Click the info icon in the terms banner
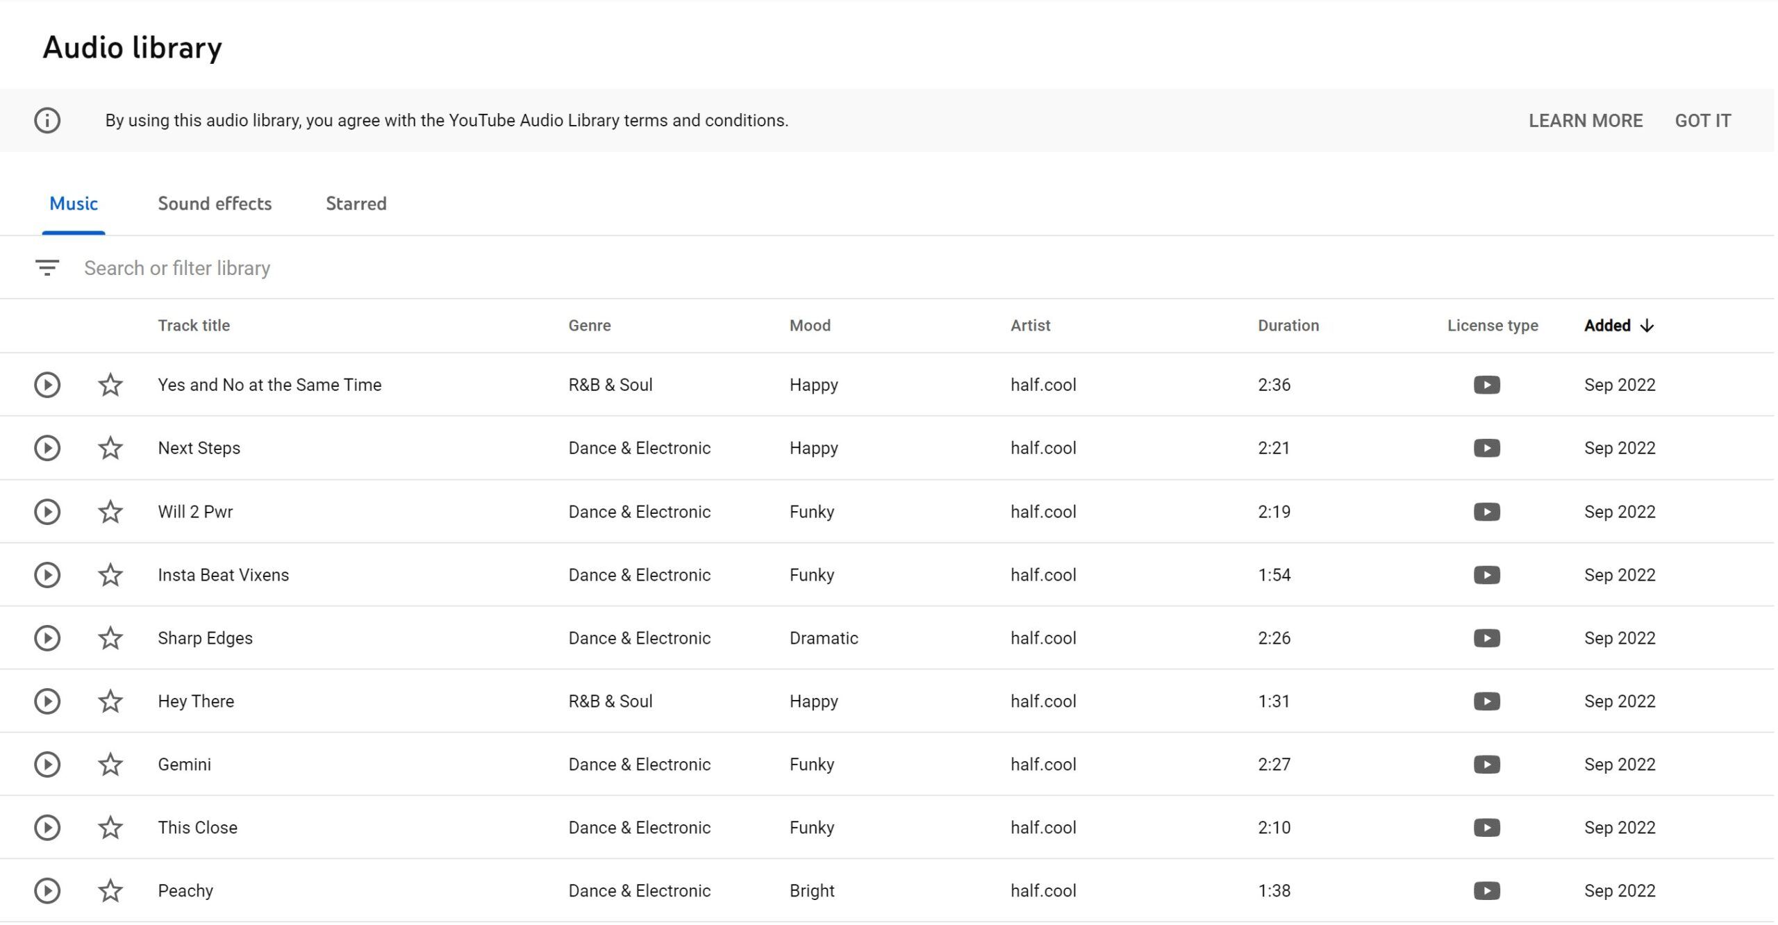The image size is (1778, 925). tap(47, 120)
